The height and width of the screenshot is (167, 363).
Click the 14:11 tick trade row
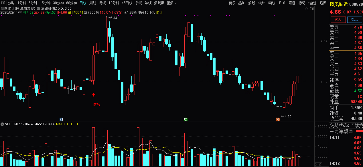coord(346,138)
